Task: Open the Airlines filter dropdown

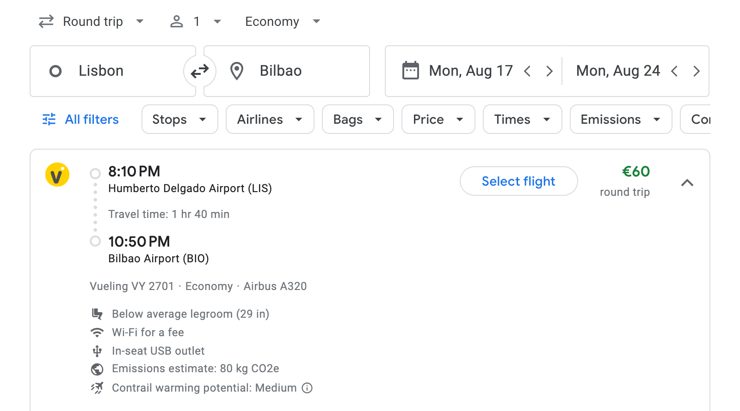Action: pyautogui.click(x=270, y=119)
